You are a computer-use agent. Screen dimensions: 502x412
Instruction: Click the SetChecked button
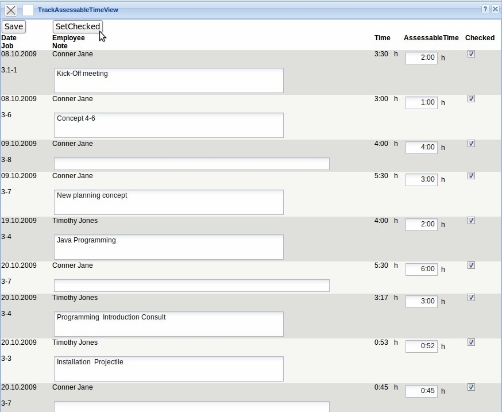(x=78, y=26)
